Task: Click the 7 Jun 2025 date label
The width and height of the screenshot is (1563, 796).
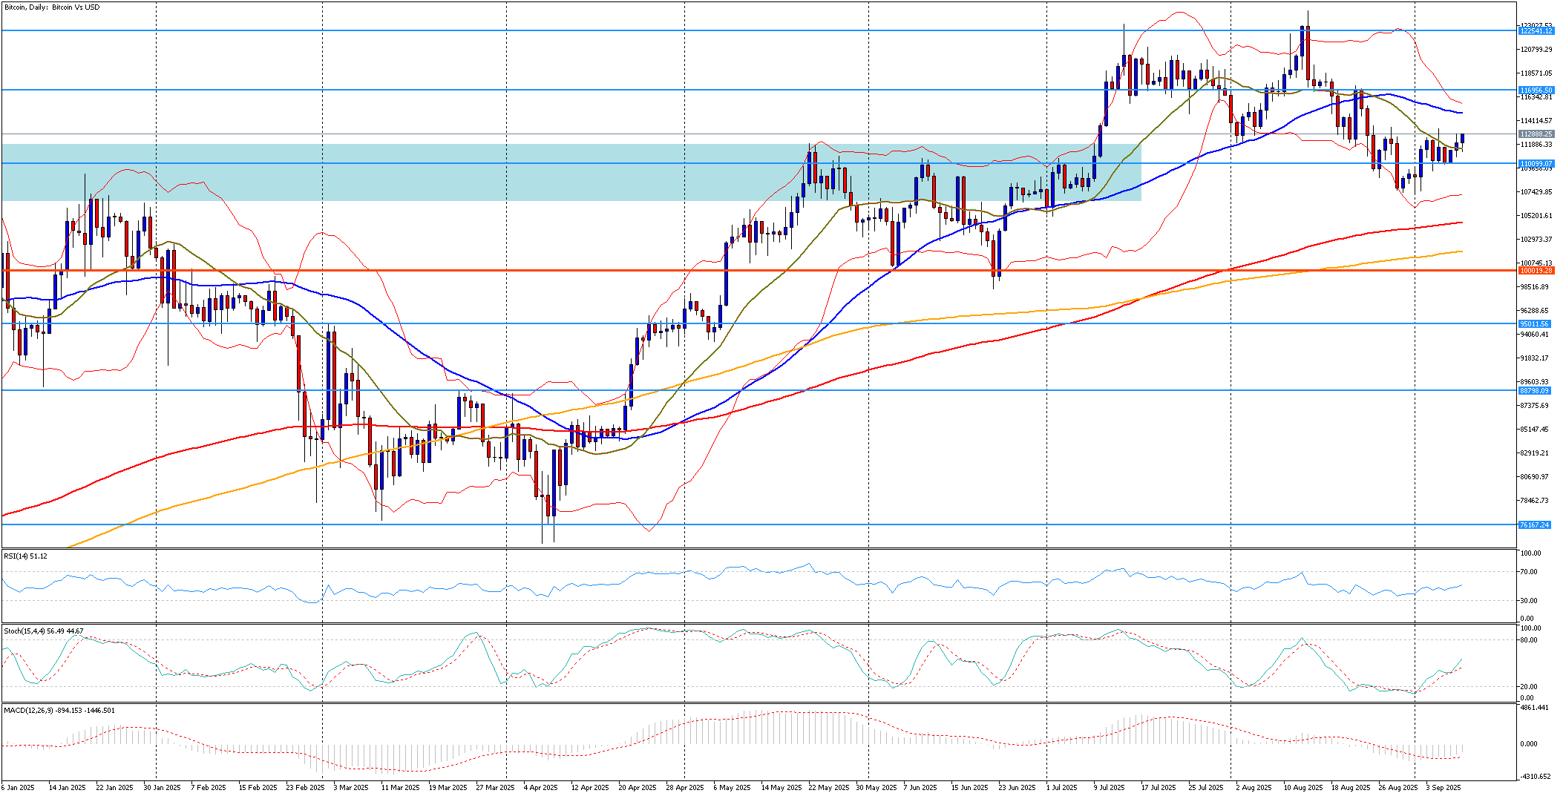Action: [920, 788]
